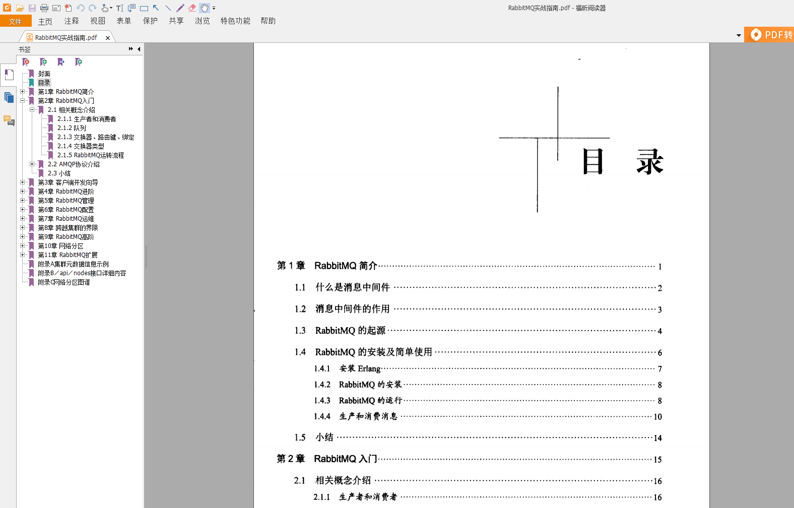794x508 pixels.
Task: Select the rectangle drawing tool
Action: click(144, 8)
